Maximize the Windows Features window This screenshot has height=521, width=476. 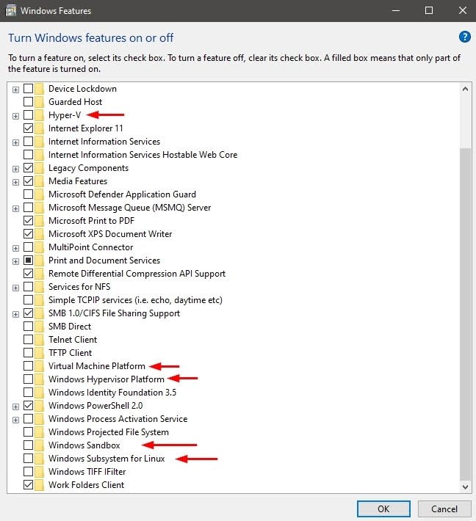click(x=429, y=10)
